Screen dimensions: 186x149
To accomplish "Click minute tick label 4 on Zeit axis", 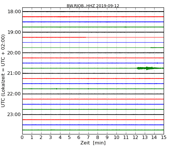I will click(x=60, y=137).
